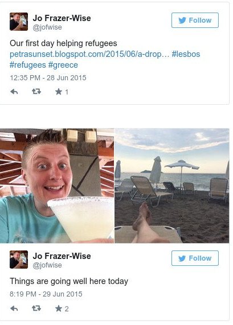Screen dimensions: 233x325
Task: Open the #lesbos hashtag
Action: pos(186,54)
